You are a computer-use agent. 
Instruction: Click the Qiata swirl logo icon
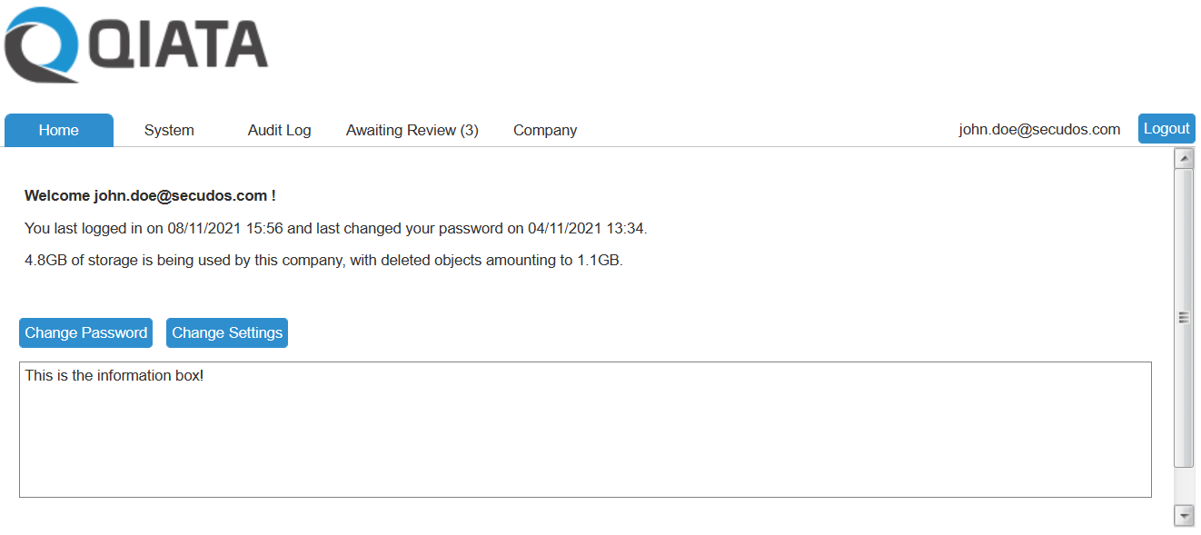(42, 44)
